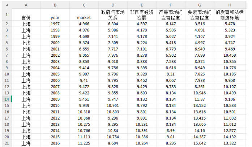The width and height of the screenshot is (252, 147).
Task: Select row 21 header
Action: pos(7,143)
